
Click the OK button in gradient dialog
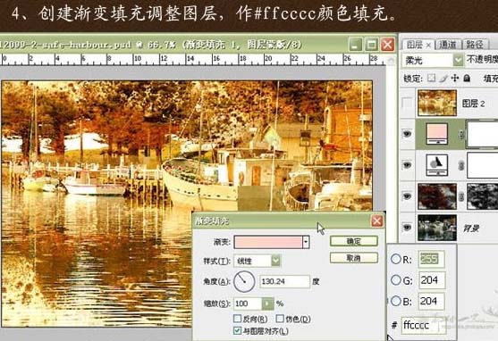pos(354,241)
